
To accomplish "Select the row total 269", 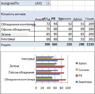I will click(91, 24).
